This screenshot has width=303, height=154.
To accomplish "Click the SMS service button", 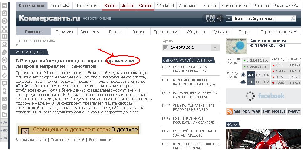I will [x=266, y=112].
